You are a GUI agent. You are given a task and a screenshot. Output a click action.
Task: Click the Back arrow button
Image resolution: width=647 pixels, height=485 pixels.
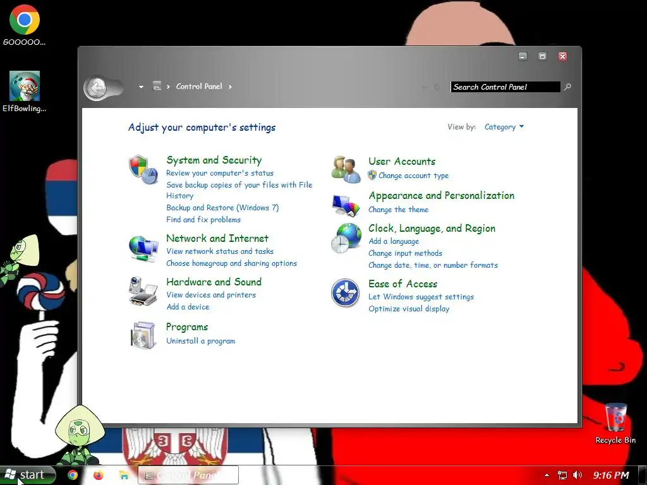pyautogui.click(x=96, y=87)
